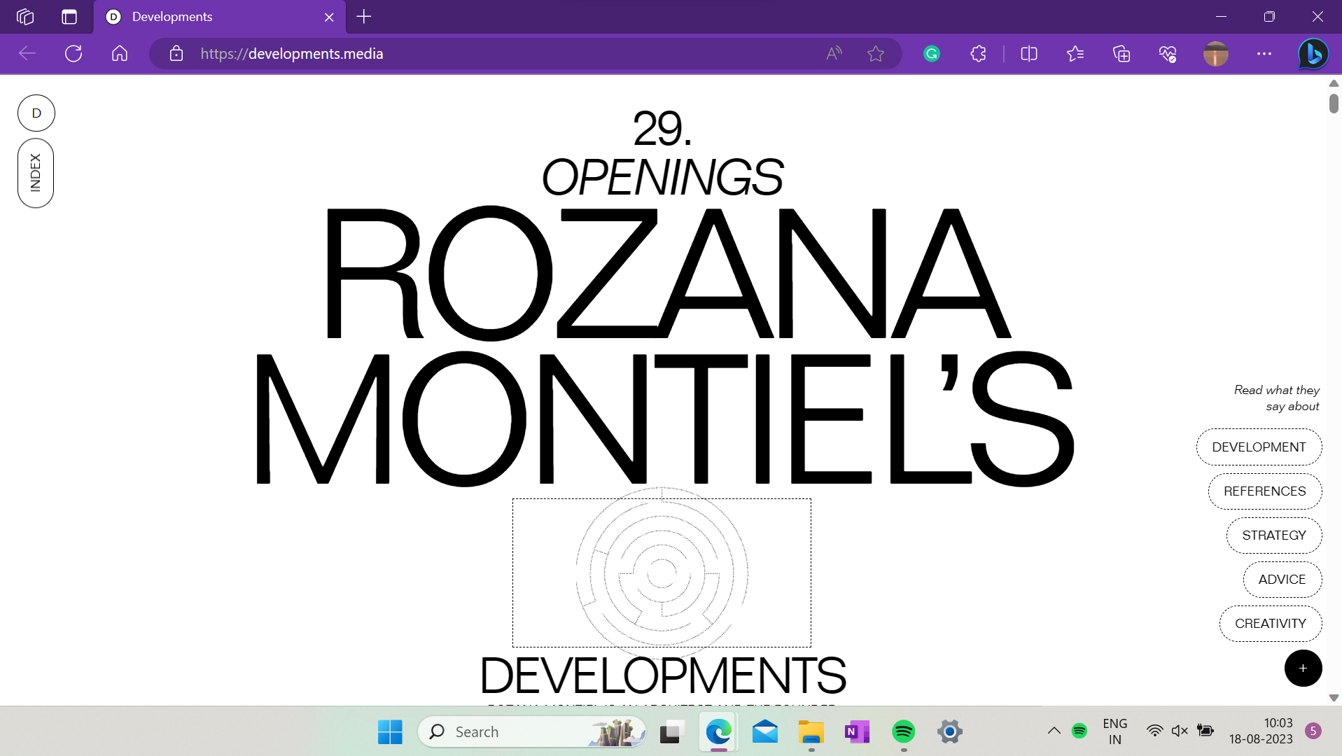Viewport: 1342px width, 756px height.
Task: Open OneNote in taskbar
Action: coord(857,732)
